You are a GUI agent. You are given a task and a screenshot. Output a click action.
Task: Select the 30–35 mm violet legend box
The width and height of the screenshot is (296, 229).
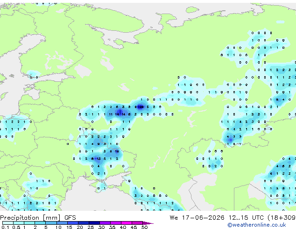point(105,223)
